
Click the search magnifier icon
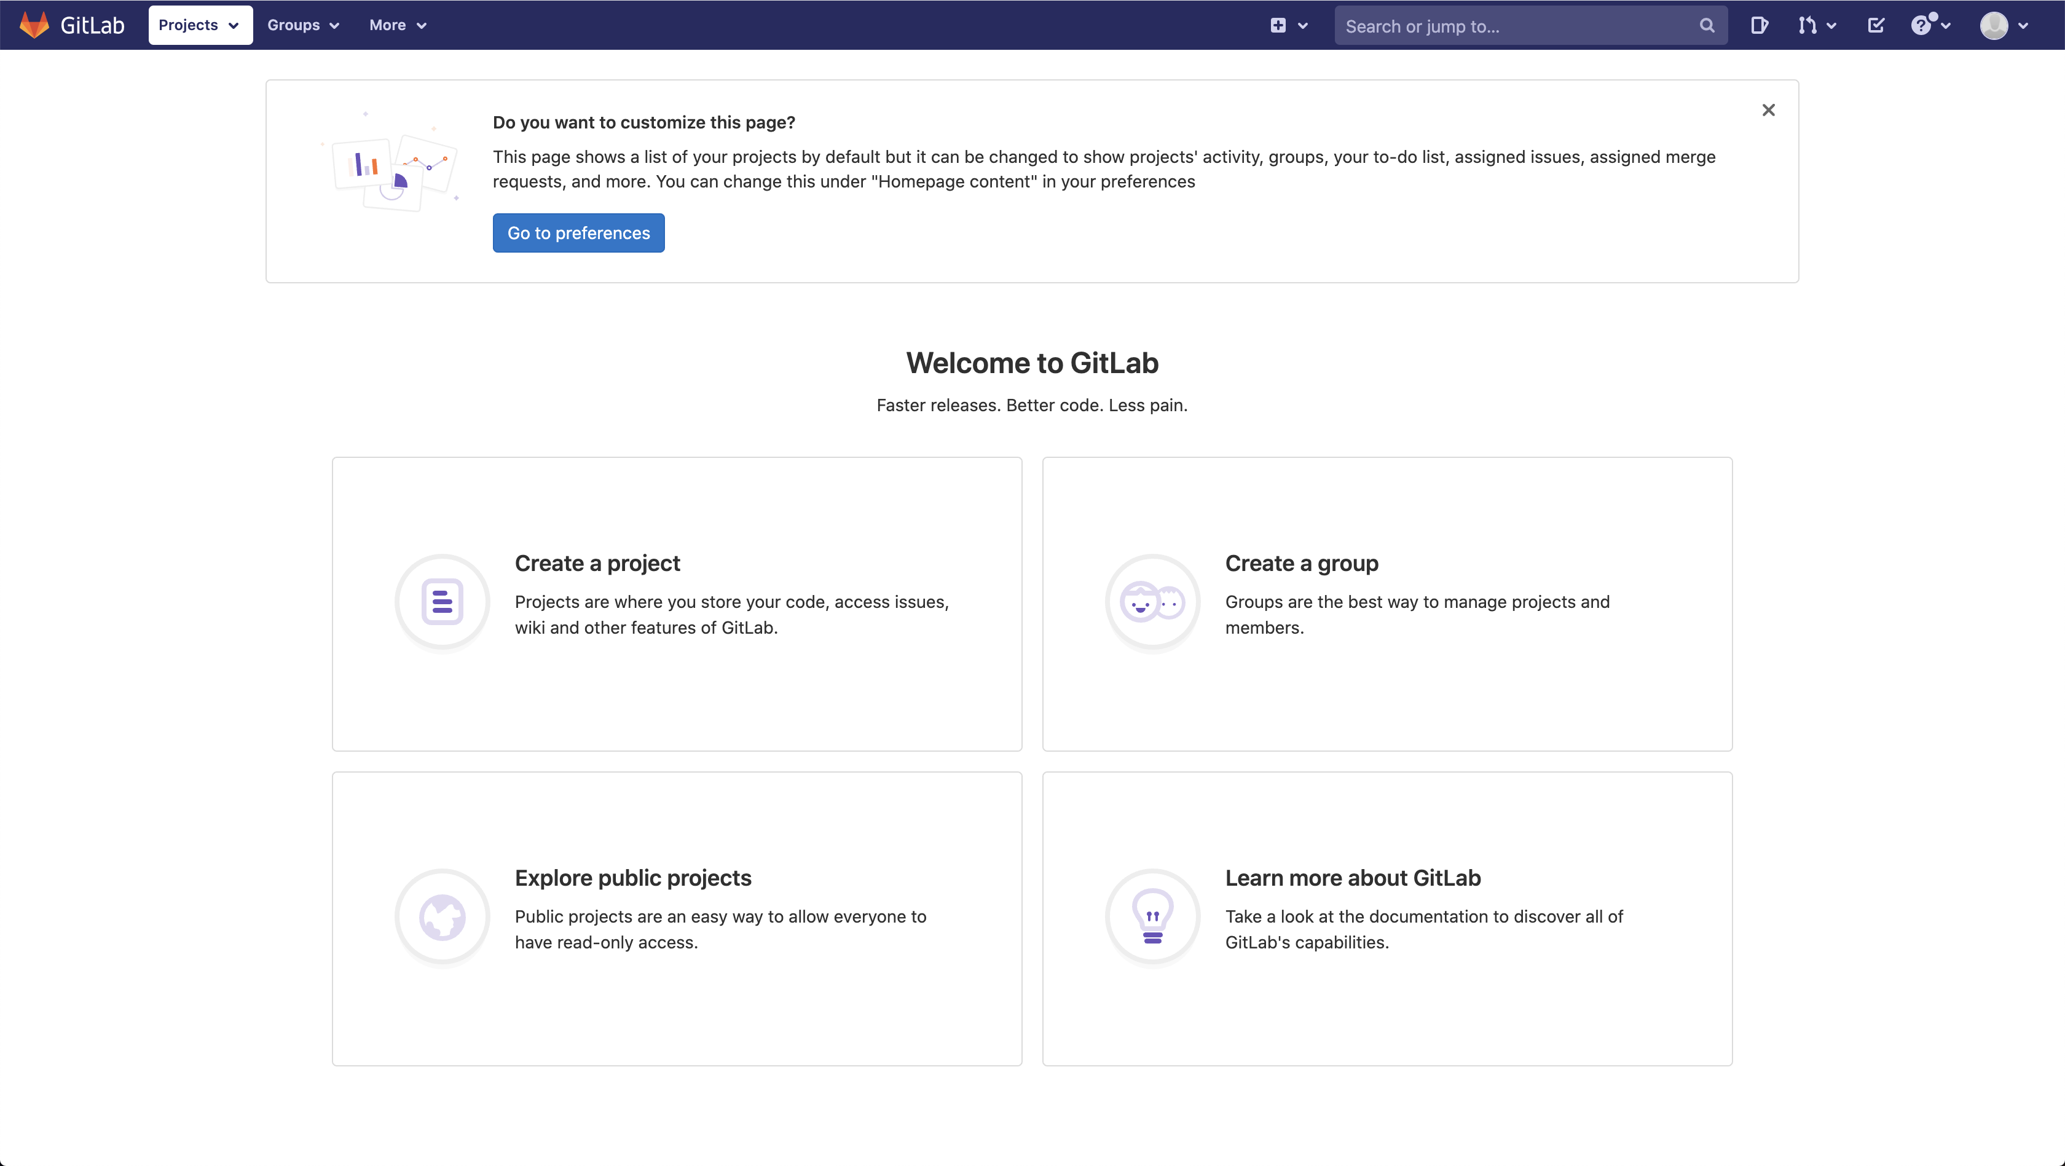pyautogui.click(x=1707, y=25)
